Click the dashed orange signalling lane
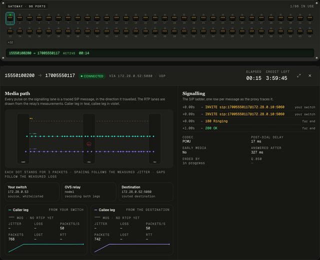Screen dimensions: 320x260 pyautogui.click(x=90, y=121)
